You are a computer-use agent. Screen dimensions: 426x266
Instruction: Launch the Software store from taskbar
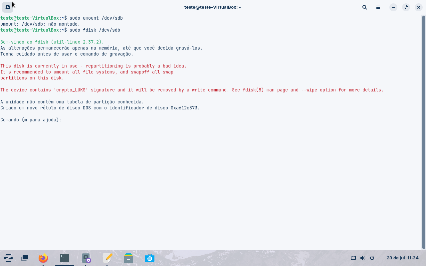149,258
